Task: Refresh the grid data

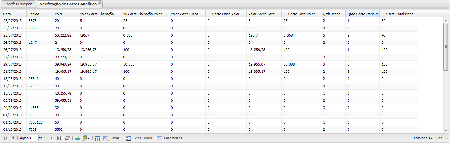Action: click(x=68, y=138)
